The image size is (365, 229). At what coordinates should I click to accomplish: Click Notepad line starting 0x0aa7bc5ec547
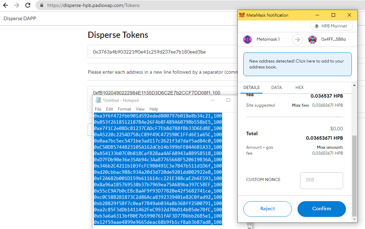point(158,141)
